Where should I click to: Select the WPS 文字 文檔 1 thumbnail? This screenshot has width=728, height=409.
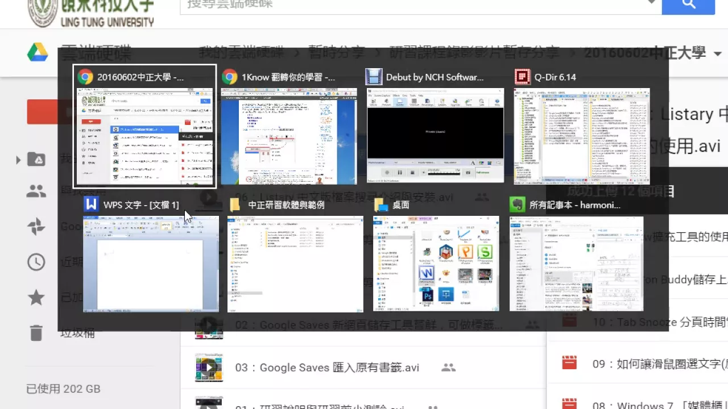tap(151, 264)
